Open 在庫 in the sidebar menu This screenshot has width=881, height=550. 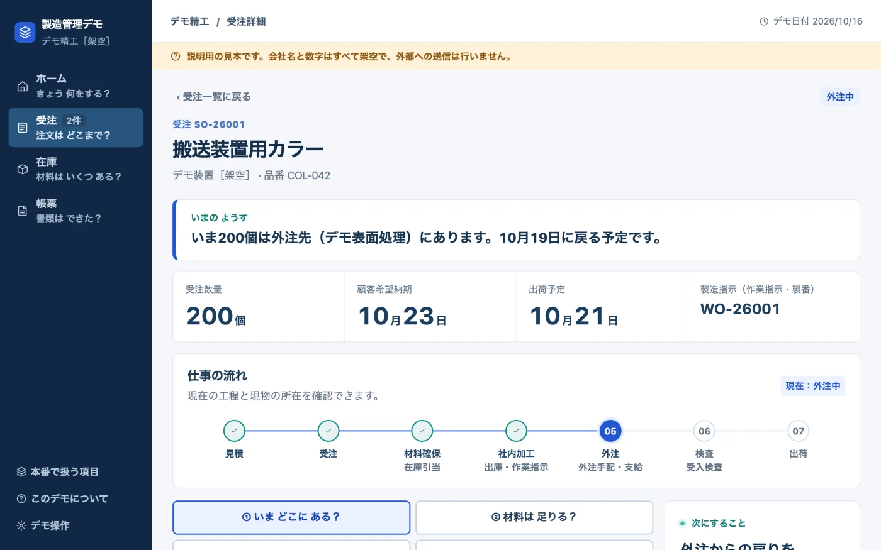click(x=76, y=169)
